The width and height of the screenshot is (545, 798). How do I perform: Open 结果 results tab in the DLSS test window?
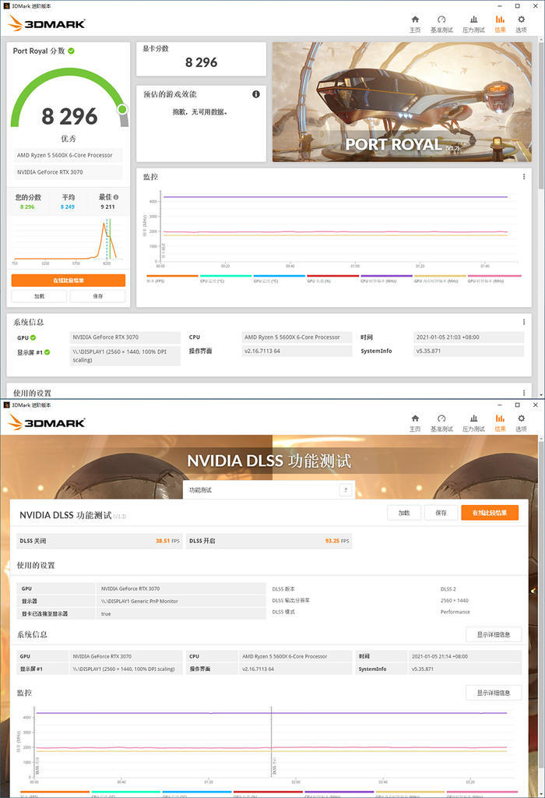point(501,423)
